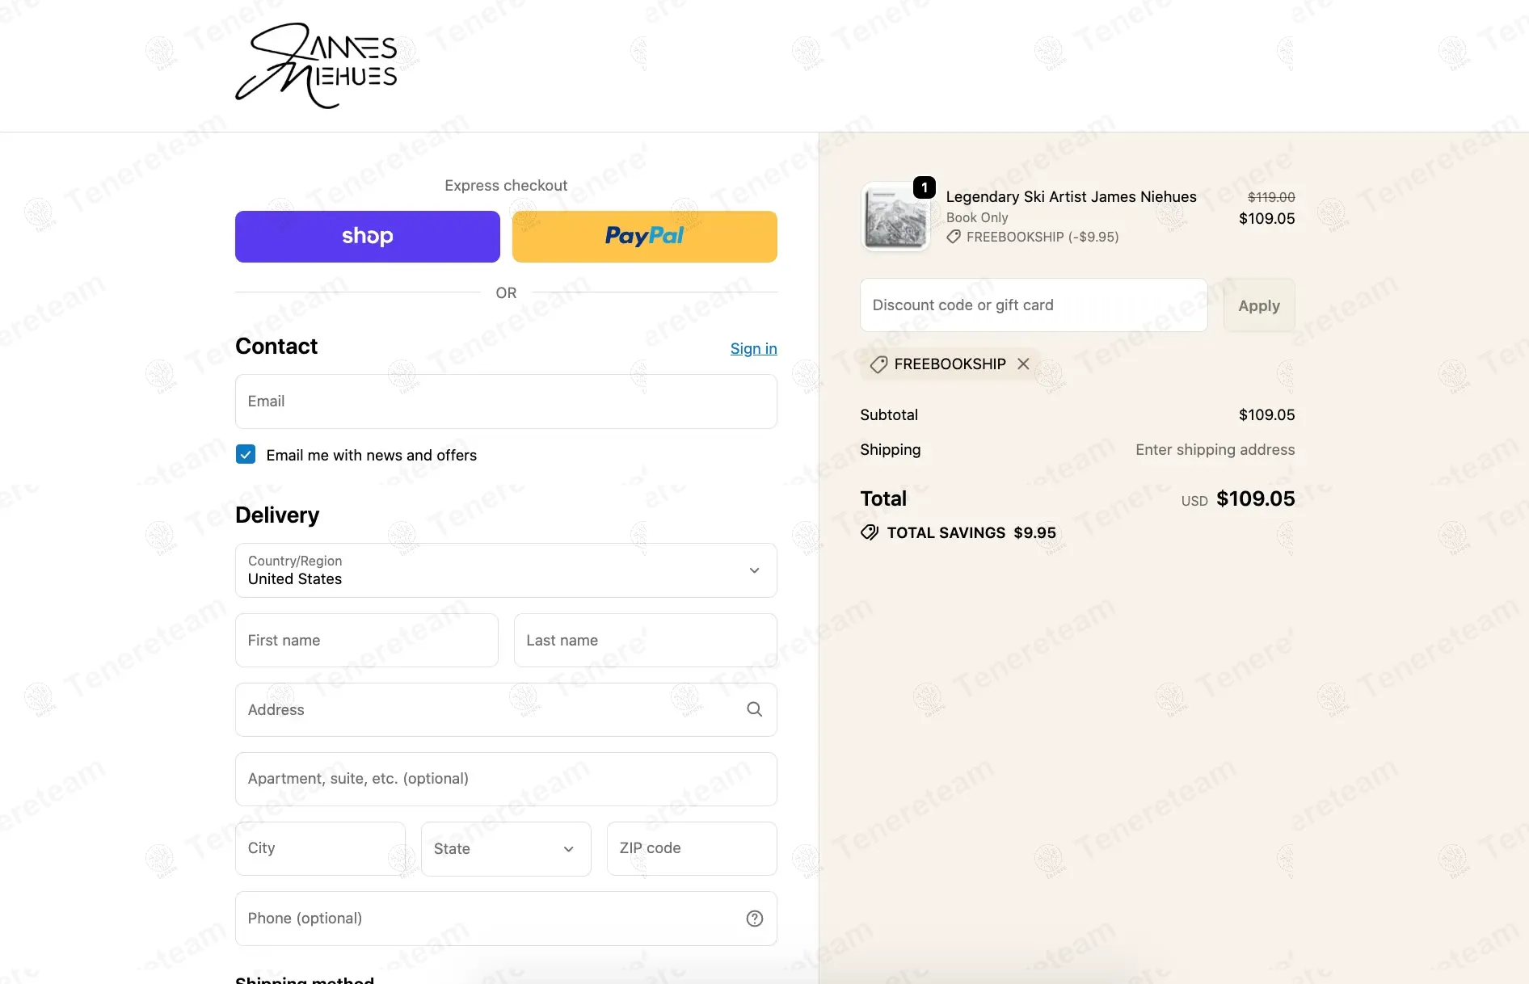Remove the FREEBOOKSHIP discount code

tap(1023, 364)
